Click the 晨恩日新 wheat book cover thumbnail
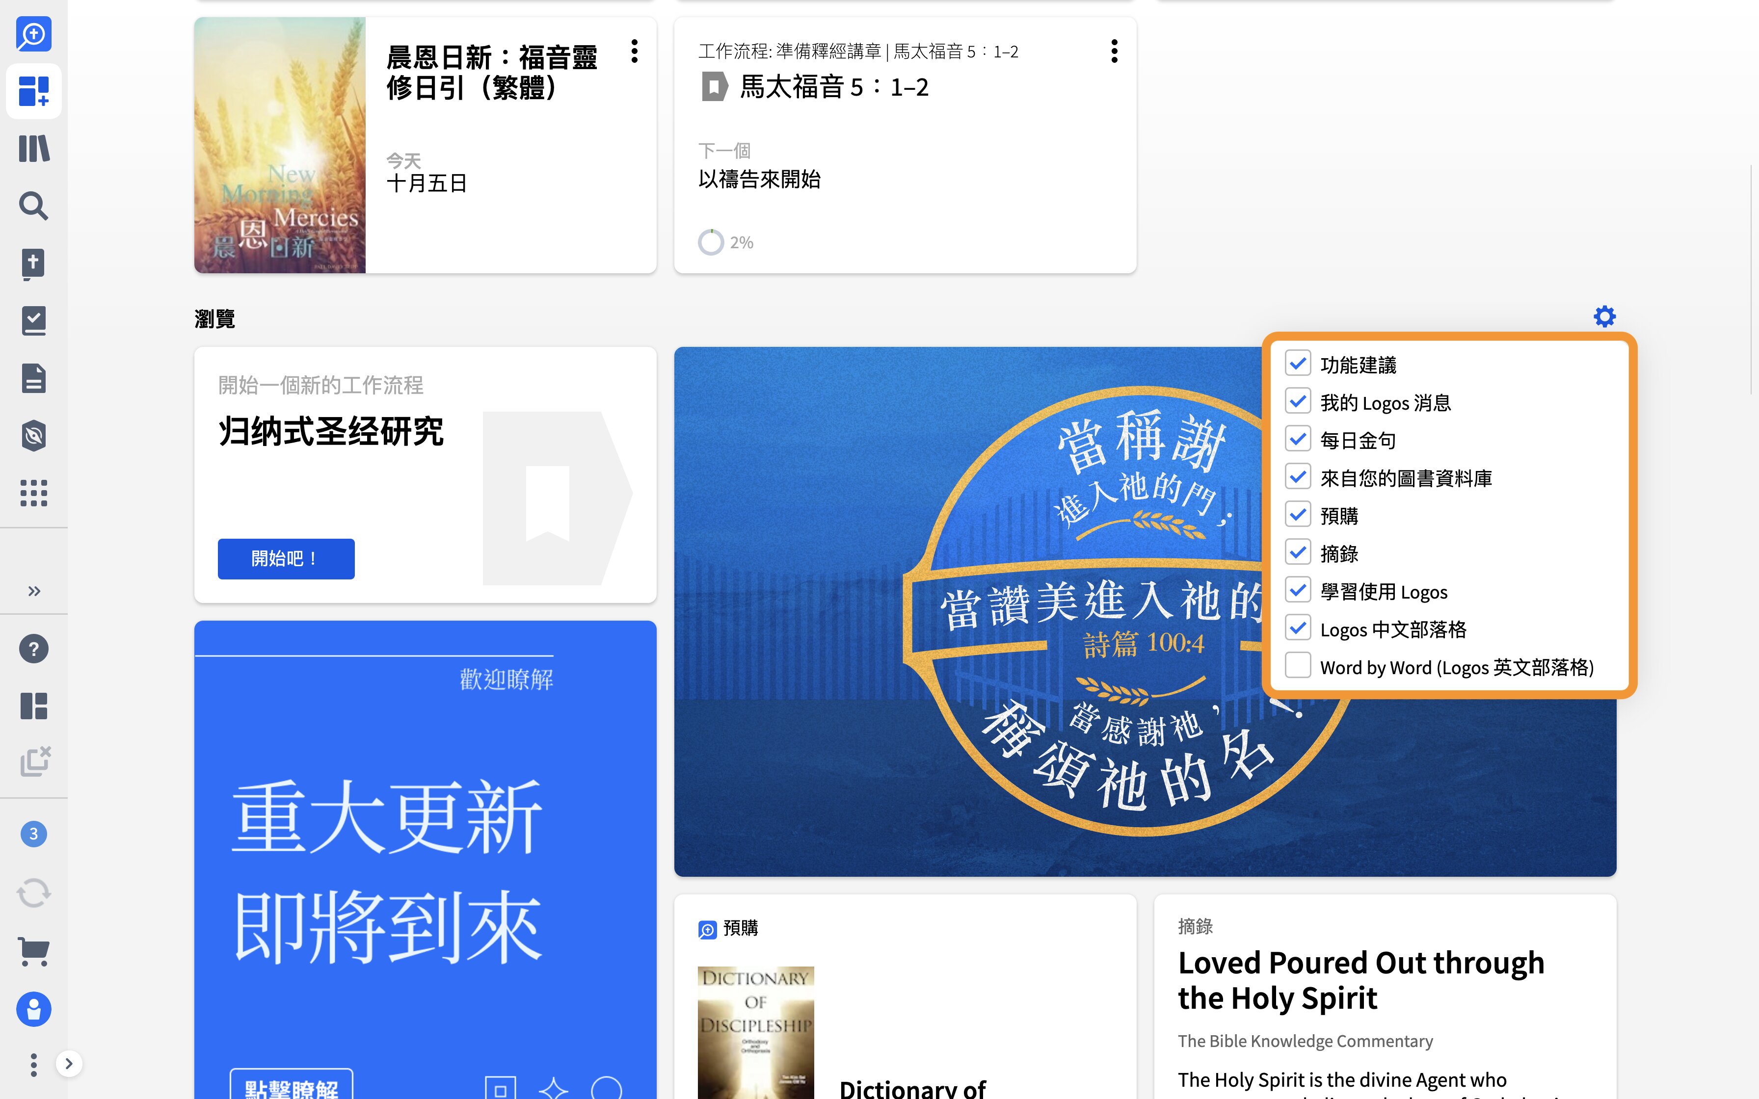 [280, 145]
